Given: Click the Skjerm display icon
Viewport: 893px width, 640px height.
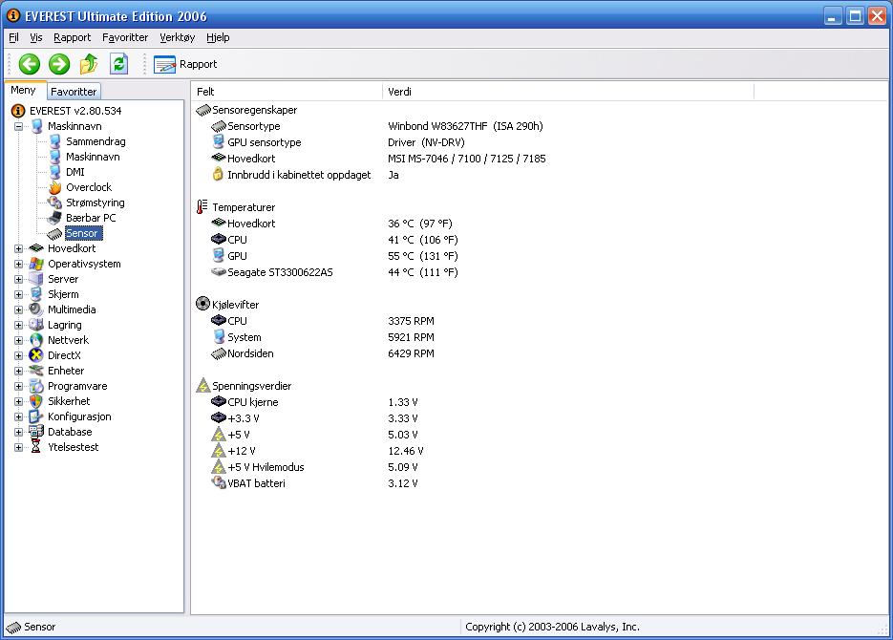Looking at the screenshot, I should pos(36,294).
